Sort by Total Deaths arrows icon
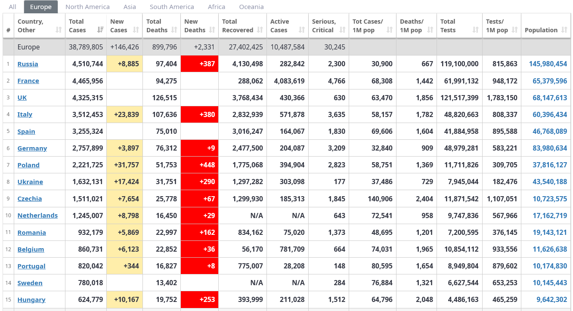Viewport: 573px width, 311px height. tap(174, 30)
